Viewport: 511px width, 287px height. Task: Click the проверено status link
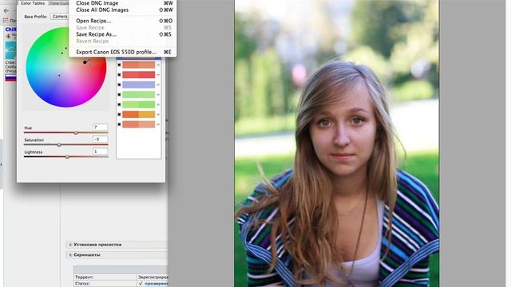coord(156,284)
